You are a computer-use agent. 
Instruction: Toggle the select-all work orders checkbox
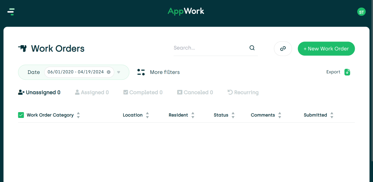tap(21, 115)
